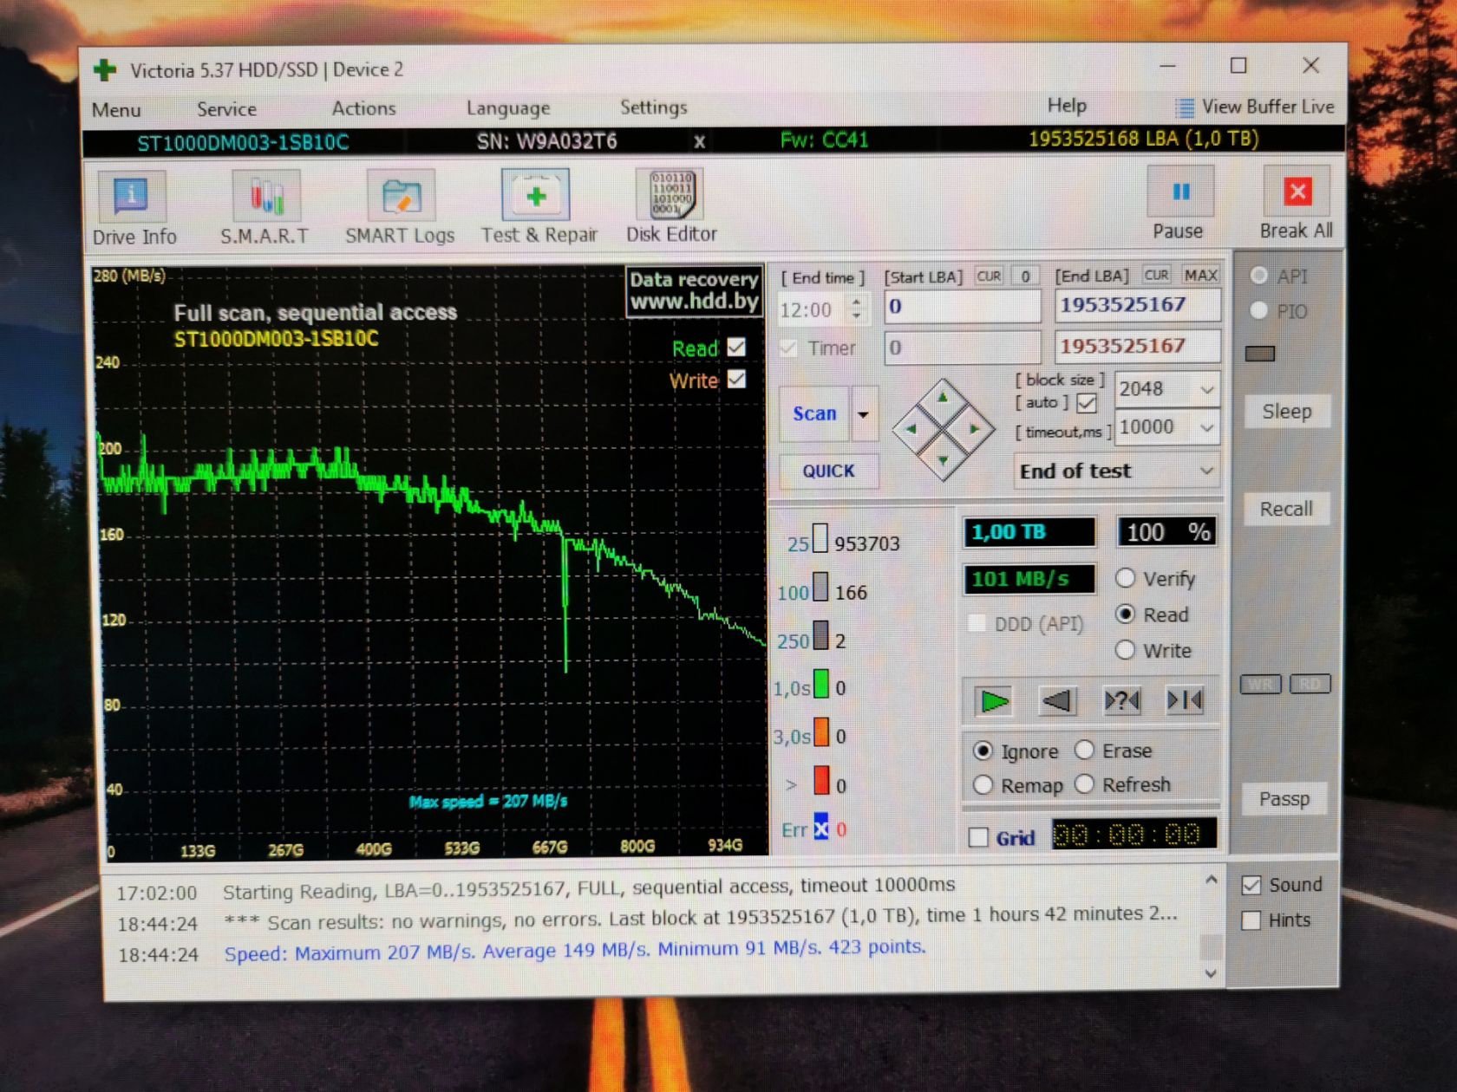Open the Actions menu

coord(363,108)
